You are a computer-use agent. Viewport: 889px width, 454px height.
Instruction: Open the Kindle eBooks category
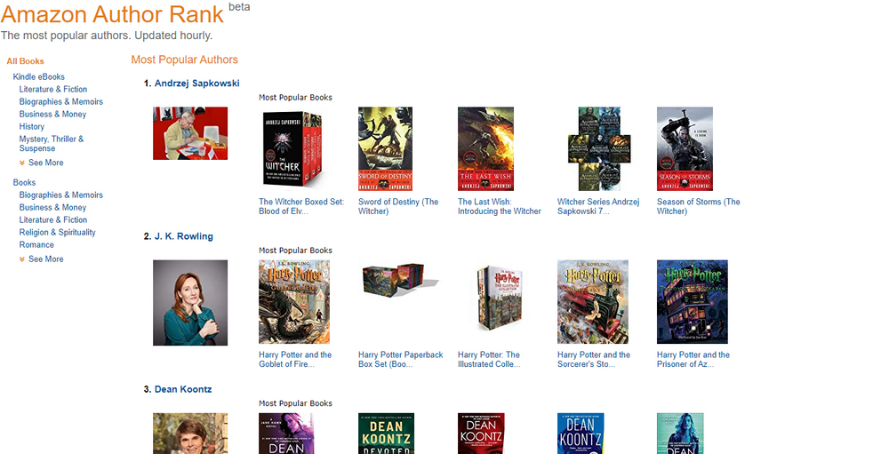coord(38,76)
